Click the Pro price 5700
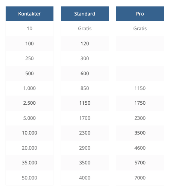 point(140,163)
